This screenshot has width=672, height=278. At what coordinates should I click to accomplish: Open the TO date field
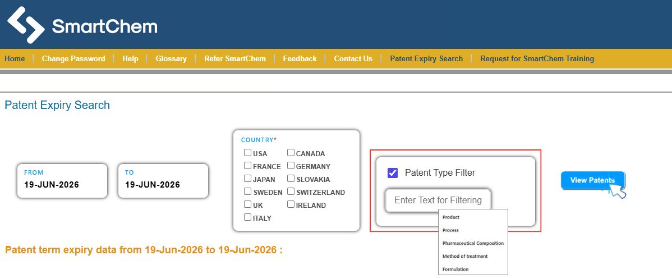coord(163,181)
